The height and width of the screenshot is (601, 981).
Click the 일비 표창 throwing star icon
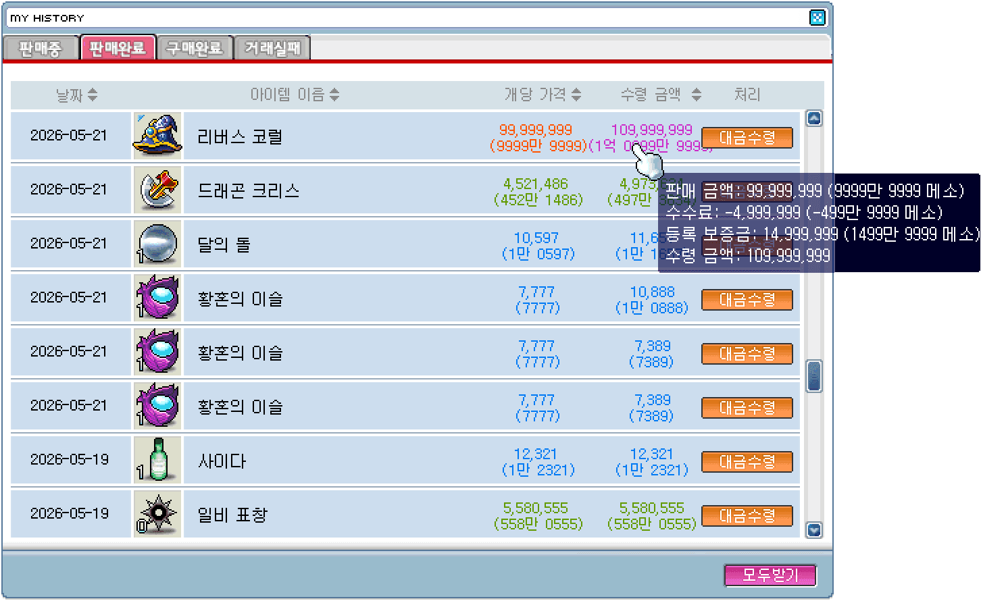pyautogui.click(x=157, y=513)
